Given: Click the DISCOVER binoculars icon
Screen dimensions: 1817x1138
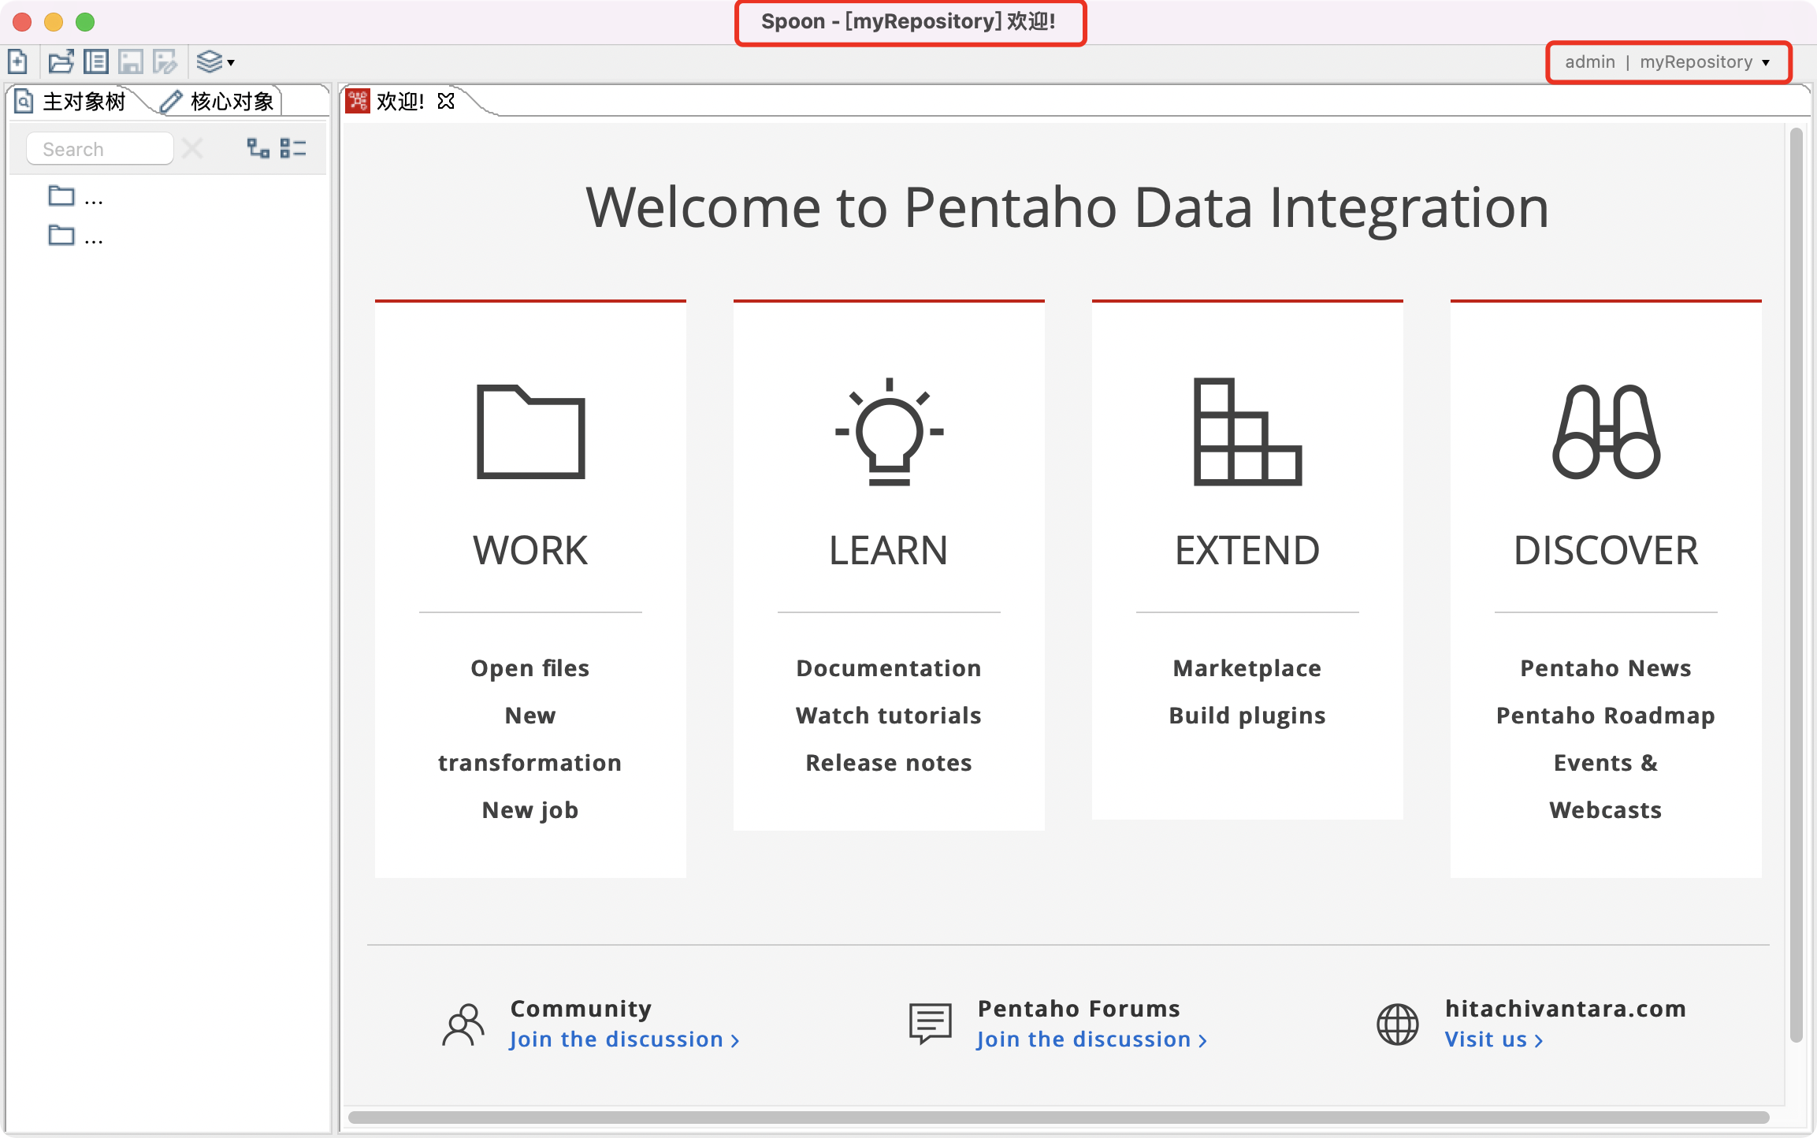Looking at the screenshot, I should 1606,432.
